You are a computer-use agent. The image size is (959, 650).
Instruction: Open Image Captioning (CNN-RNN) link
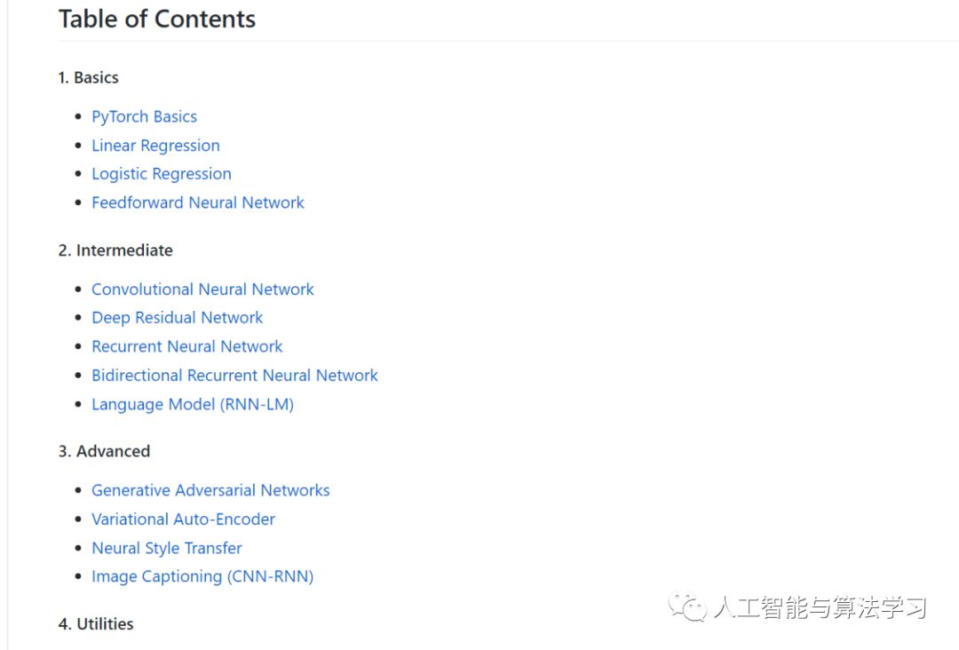coord(202,576)
